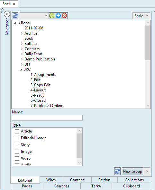Select the 3-Copy Edit tree item

[x=41, y=85]
